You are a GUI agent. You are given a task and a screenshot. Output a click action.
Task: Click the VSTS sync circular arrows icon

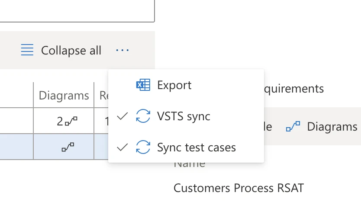point(143,116)
